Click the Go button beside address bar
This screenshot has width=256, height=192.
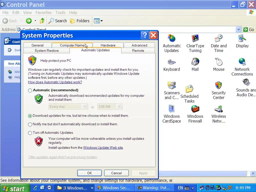click(x=249, y=29)
